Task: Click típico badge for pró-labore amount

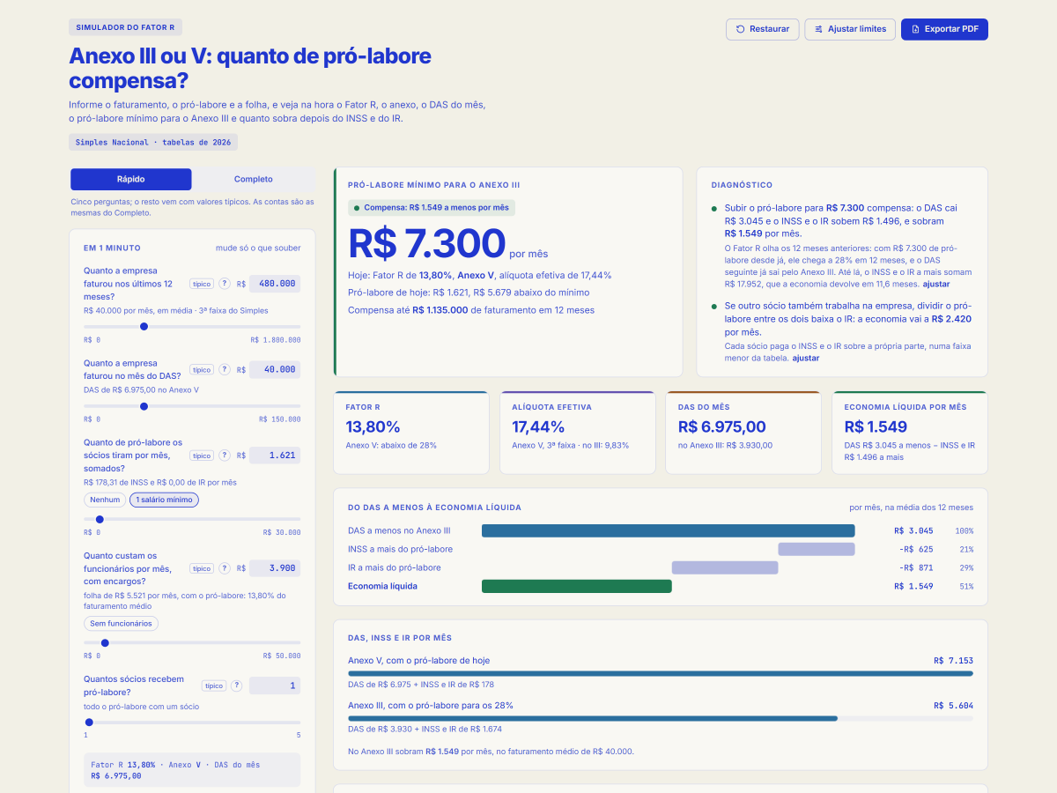Action: pyautogui.click(x=202, y=456)
